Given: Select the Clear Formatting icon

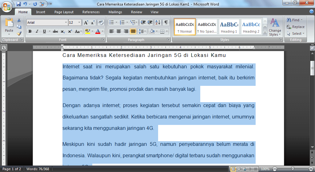Looking at the screenshot, I should point(101,22).
